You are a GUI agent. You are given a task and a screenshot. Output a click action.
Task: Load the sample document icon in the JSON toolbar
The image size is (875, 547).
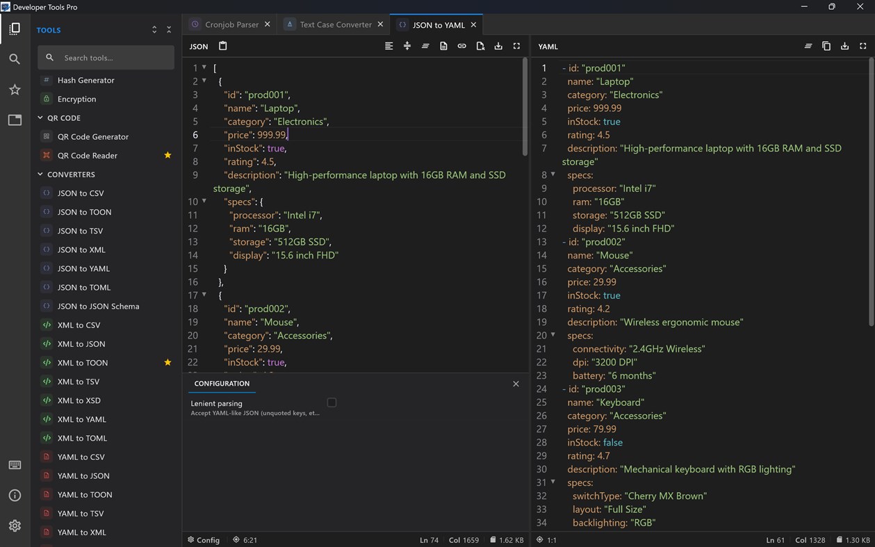(x=443, y=46)
